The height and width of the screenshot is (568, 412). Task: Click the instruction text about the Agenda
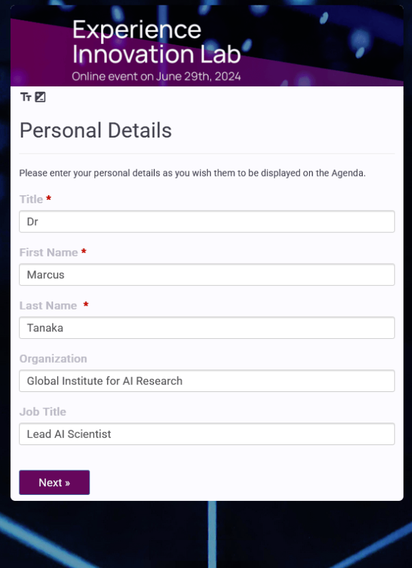click(x=193, y=173)
